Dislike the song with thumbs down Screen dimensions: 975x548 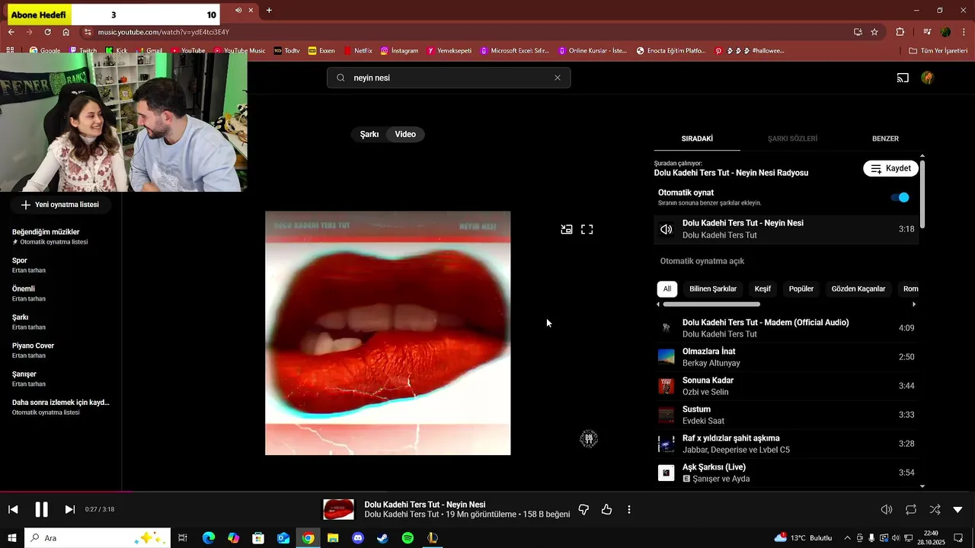pyautogui.click(x=583, y=509)
